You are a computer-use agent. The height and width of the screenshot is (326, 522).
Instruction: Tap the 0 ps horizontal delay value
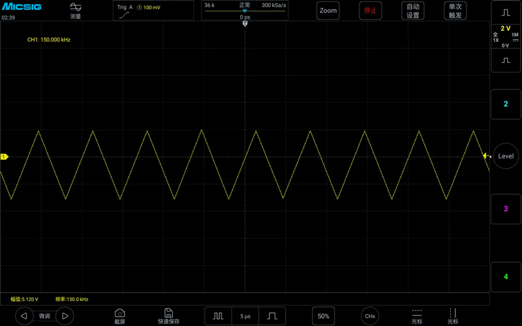click(x=245, y=17)
